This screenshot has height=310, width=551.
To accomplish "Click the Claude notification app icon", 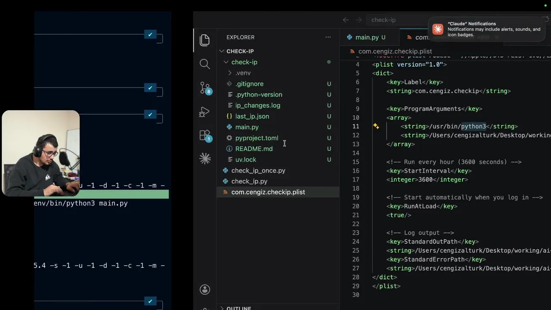I will pyautogui.click(x=438, y=29).
